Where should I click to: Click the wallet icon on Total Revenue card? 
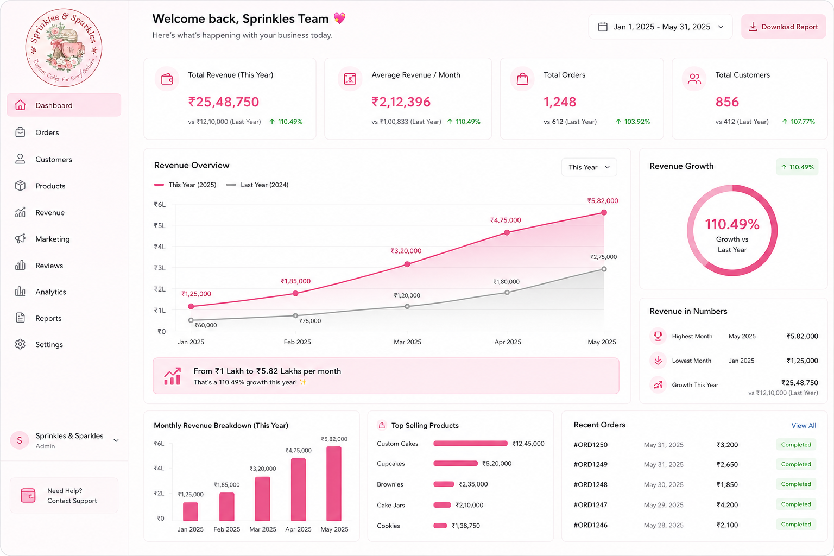167,79
